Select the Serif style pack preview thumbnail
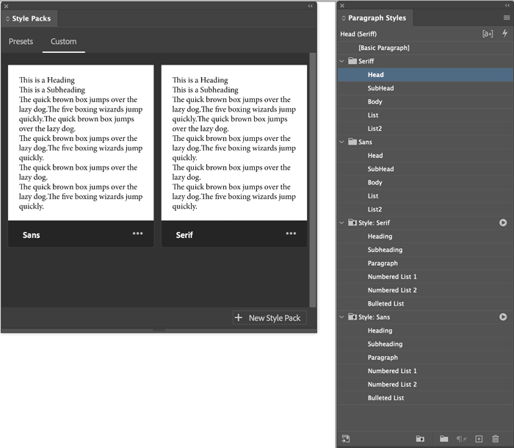 (234, 142)
